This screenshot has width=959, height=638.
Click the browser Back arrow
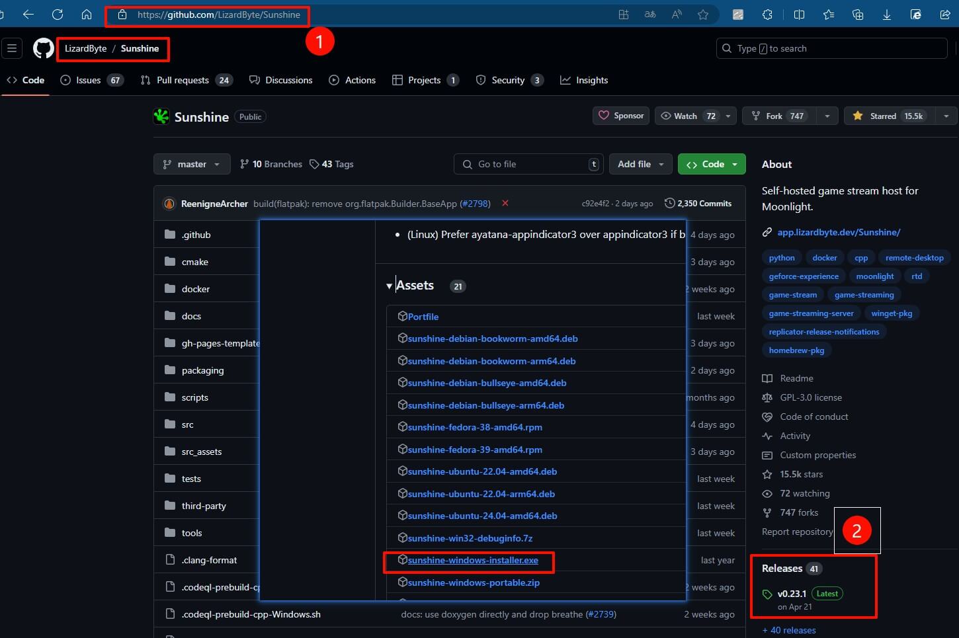pos(28,15)
